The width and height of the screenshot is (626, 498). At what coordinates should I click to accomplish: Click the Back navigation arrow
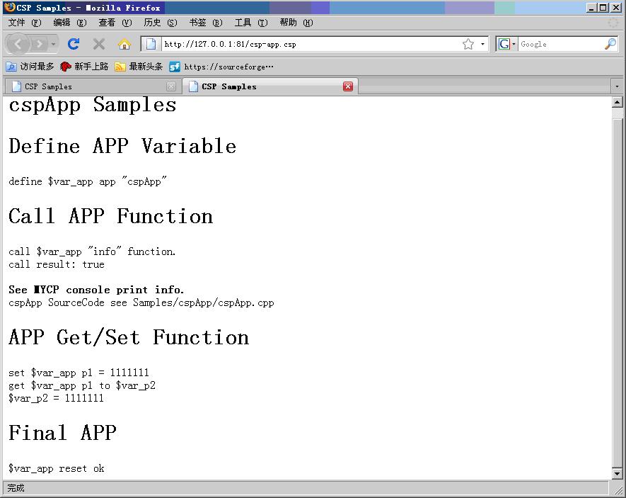click(x=18, y=44)
